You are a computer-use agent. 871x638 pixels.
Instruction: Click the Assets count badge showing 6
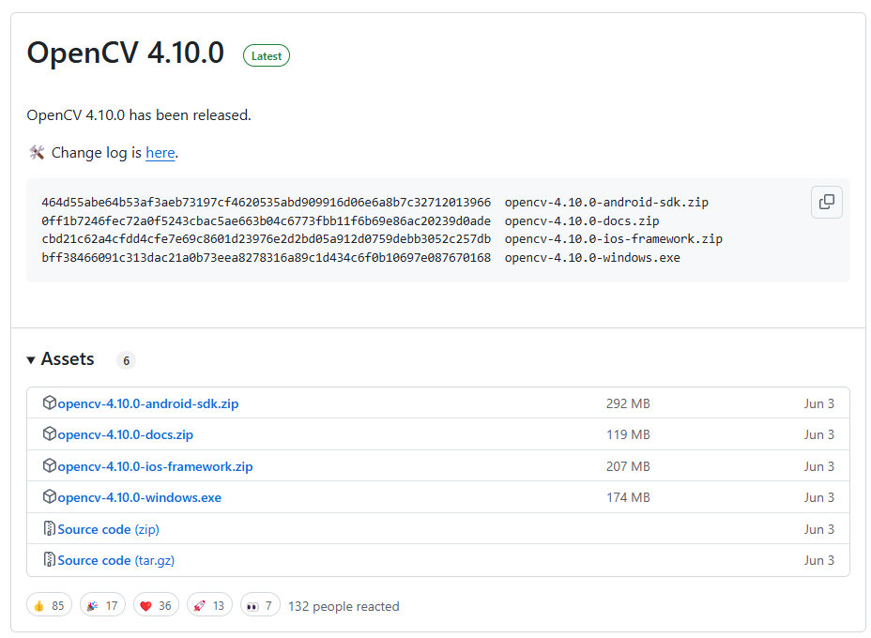pos(126,360)
